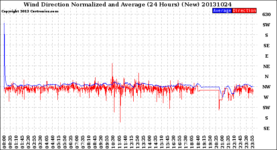The width and height of the screenshot is (277, 150).
Task: Click the '16:55' time axis label
Action: (x=180, y=142)
